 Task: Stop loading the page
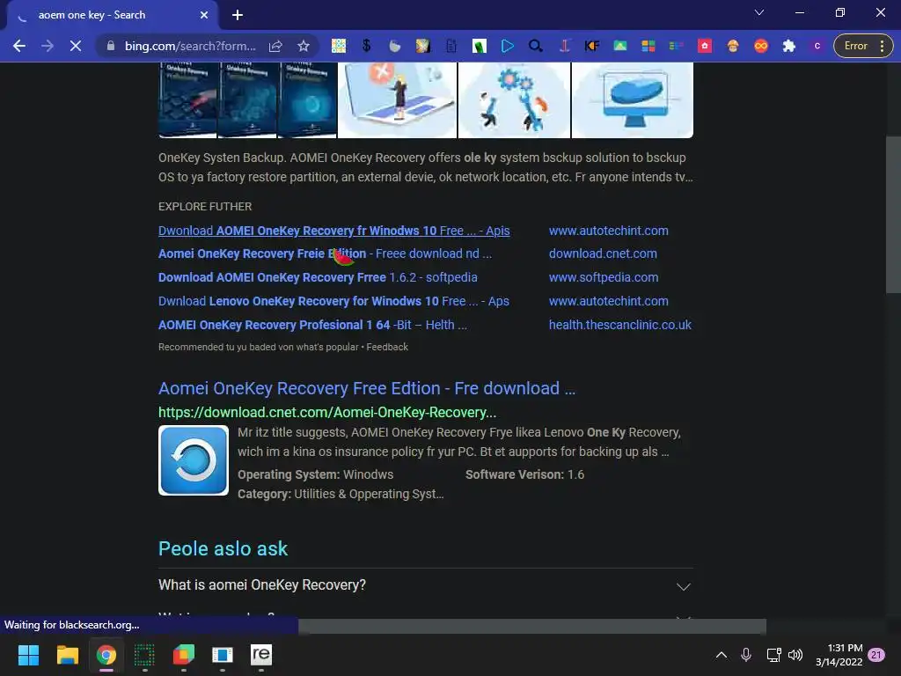point(76,46)
